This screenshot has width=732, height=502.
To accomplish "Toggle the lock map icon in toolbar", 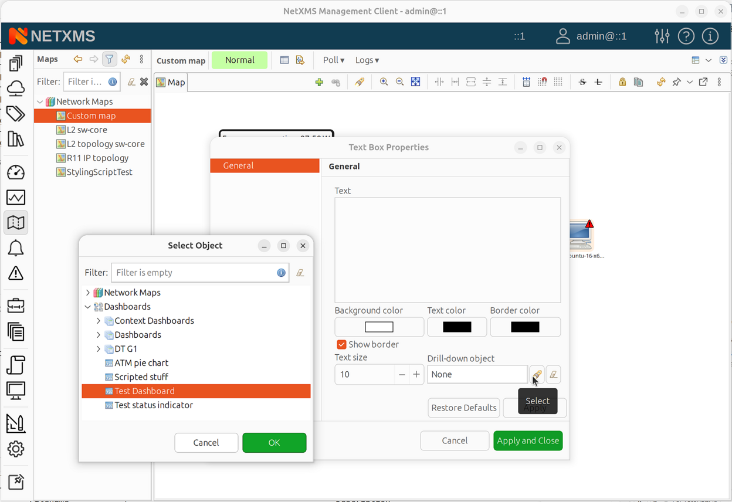I will pyautogui.click(x=622, y=82).
